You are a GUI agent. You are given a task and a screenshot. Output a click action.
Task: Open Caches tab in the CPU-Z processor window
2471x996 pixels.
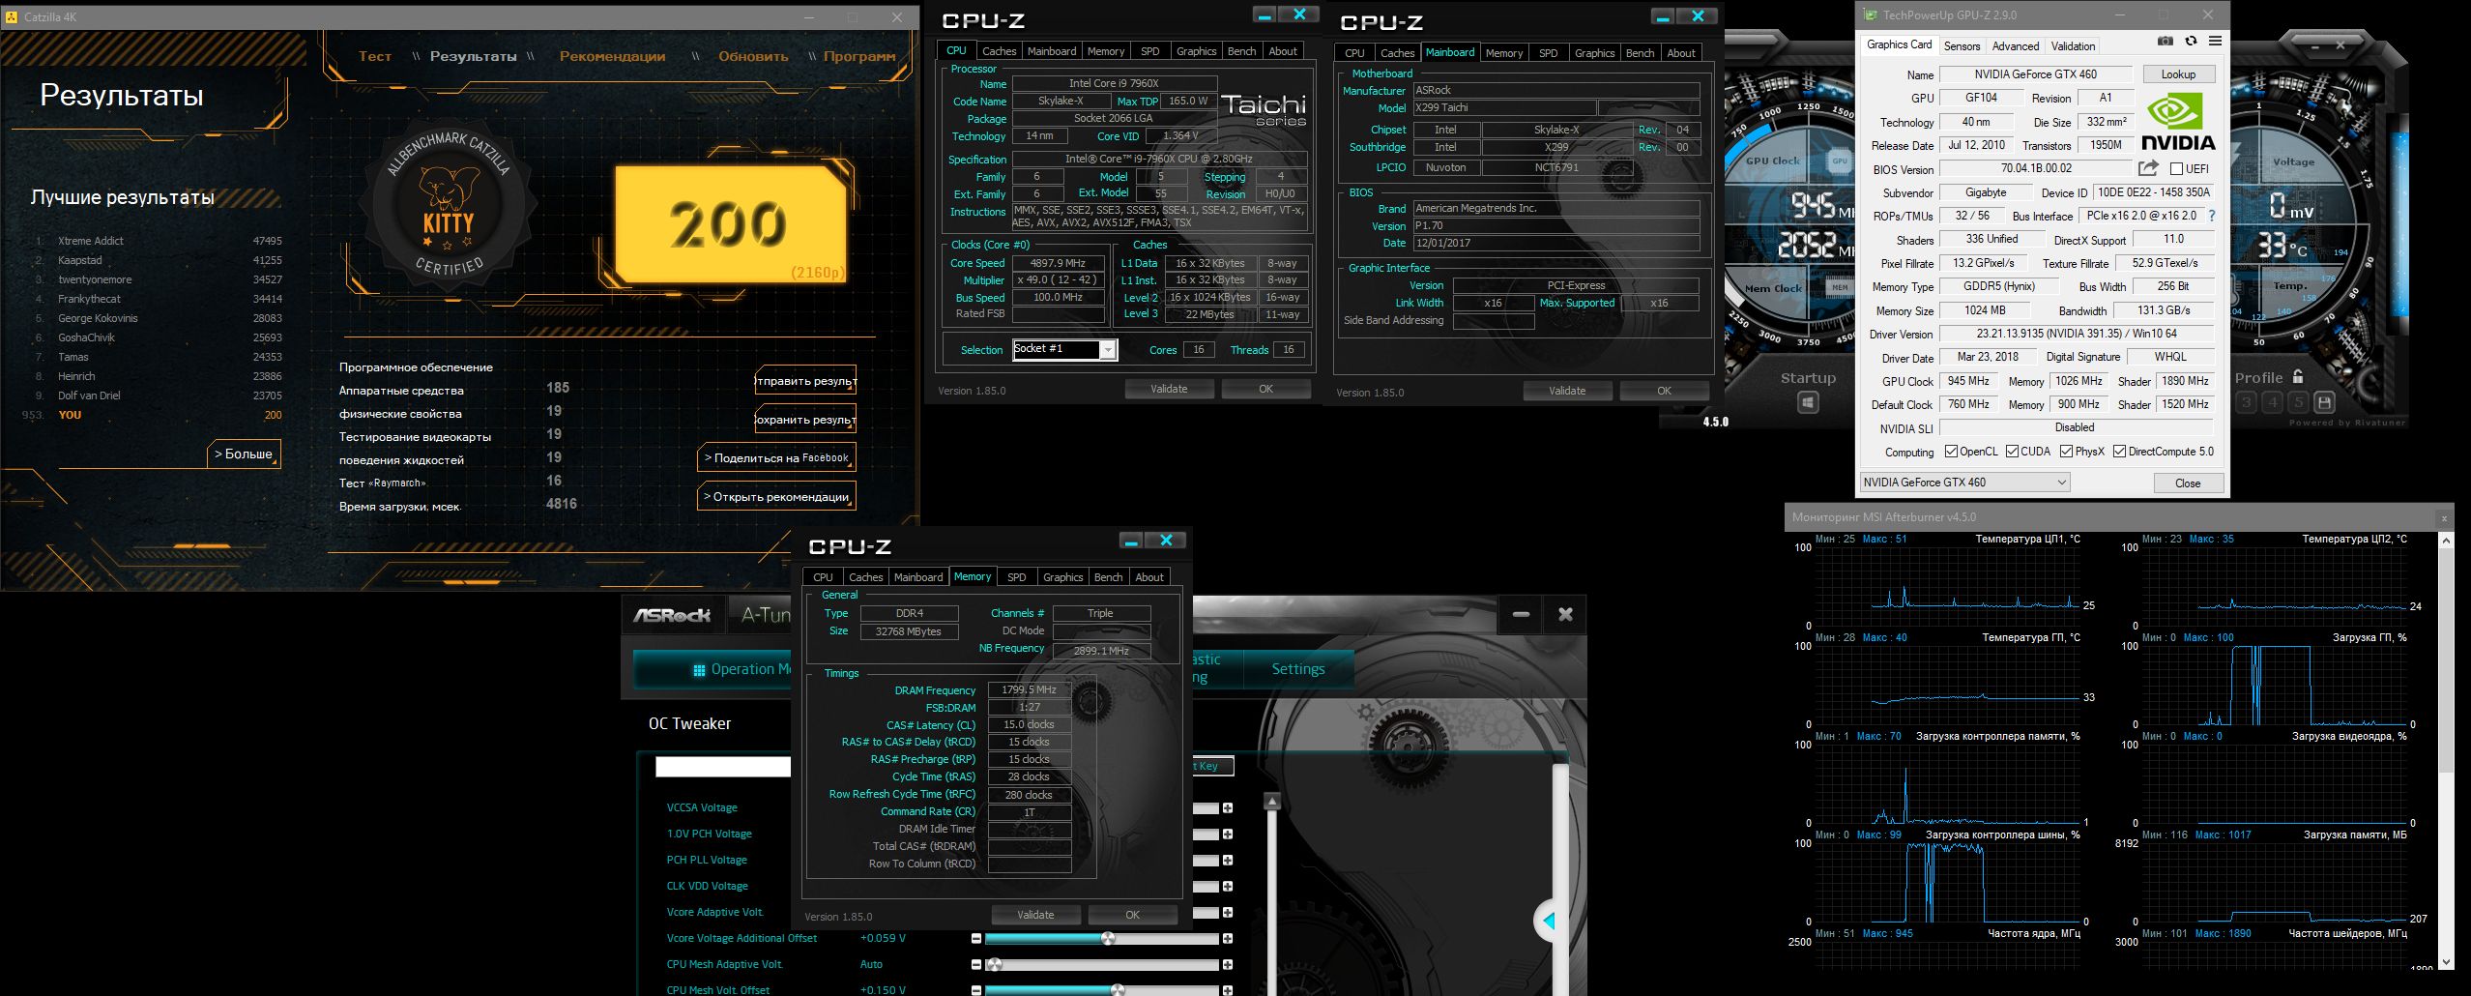click(999, 51)
